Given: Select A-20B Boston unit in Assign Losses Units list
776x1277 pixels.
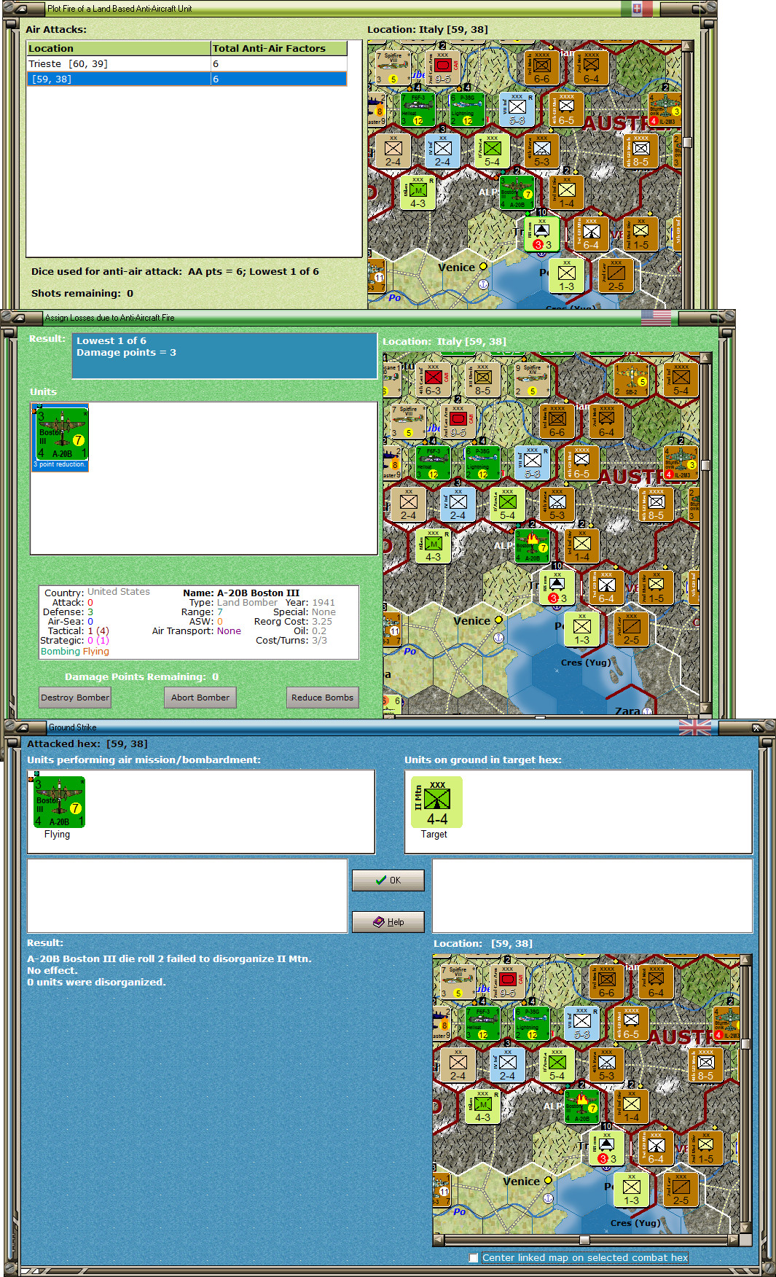Looking at the screenshot, I should click(60, 437).
